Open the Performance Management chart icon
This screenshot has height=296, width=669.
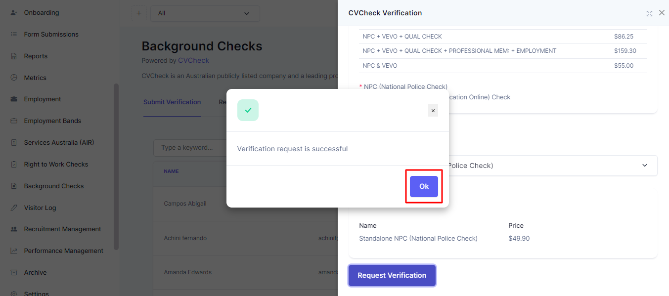click(x=14, y=251)
